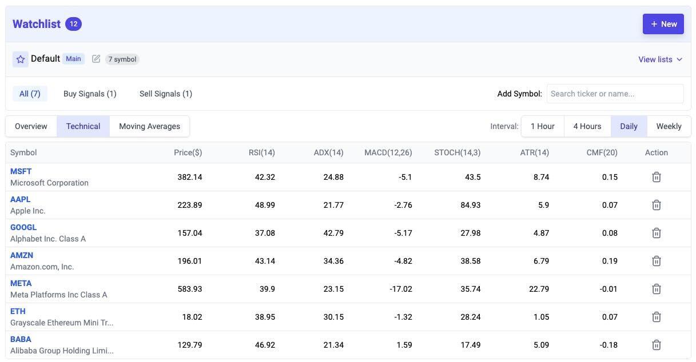Open the ETH ticker link

pos(18,311)
